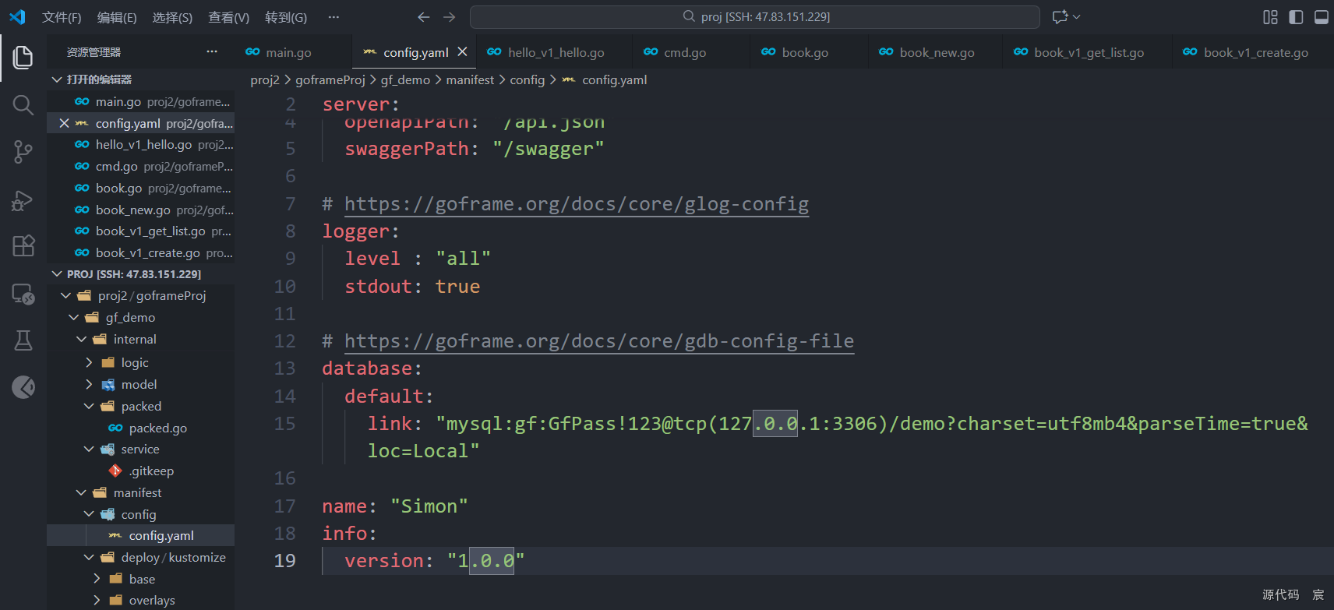Click the manifest breadcrumb
Image resolution: width=1334 pixels, height=610 pixels.
click(470, 80)
